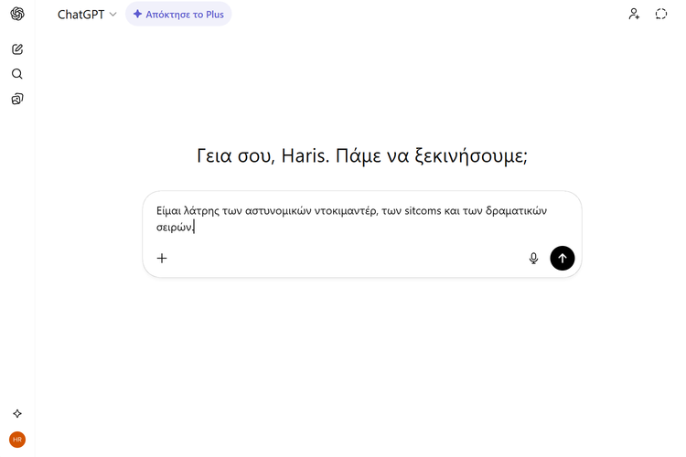Place the cursor after "σειρών." in the prompt
The image size is (686, 457).
195,228
